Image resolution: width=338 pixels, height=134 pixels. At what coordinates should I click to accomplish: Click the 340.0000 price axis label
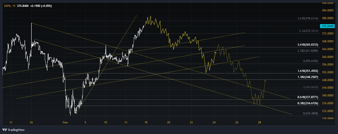pos(328,96)
